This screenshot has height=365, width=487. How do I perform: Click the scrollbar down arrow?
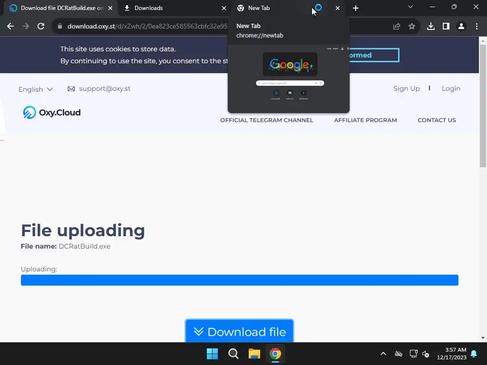coord(483,338)
